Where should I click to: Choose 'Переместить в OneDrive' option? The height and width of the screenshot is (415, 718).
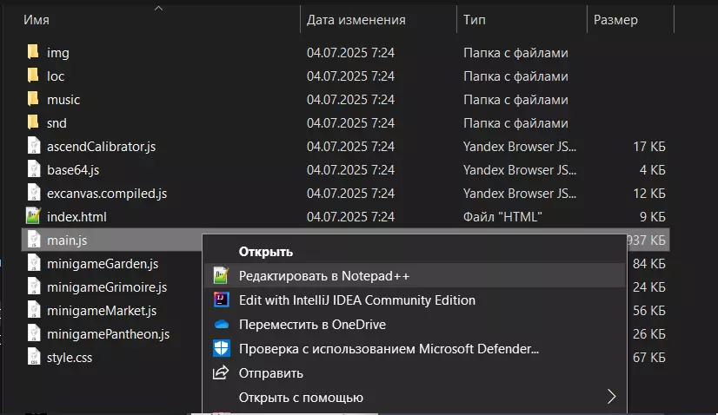coord(312,325)
